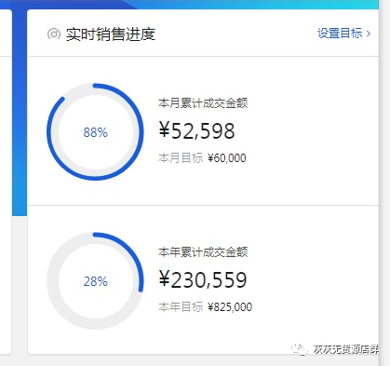Click the 本年目标 ¥825,000 text

(205, 306)
